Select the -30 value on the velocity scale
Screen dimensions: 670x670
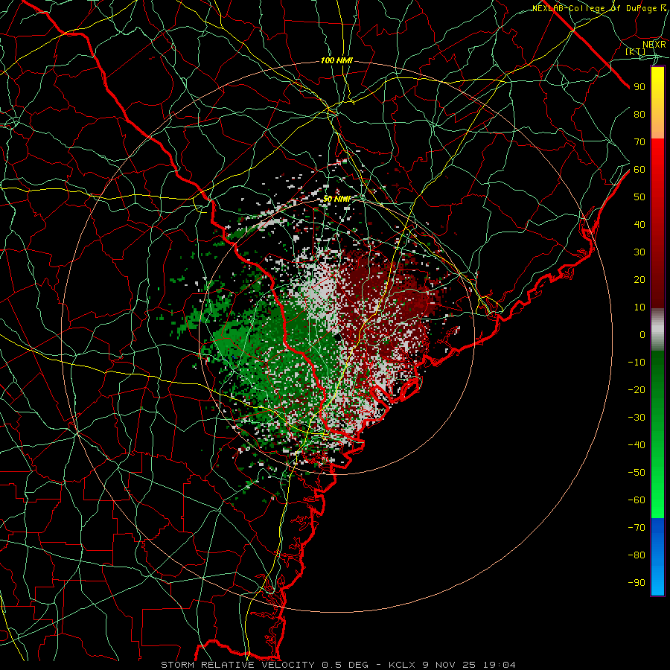tap(636, 418)
